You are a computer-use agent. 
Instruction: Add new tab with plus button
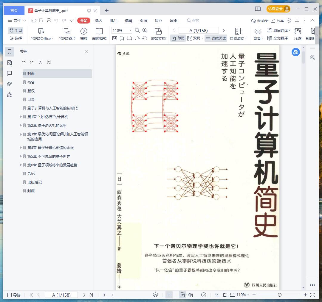pos(107,10)
